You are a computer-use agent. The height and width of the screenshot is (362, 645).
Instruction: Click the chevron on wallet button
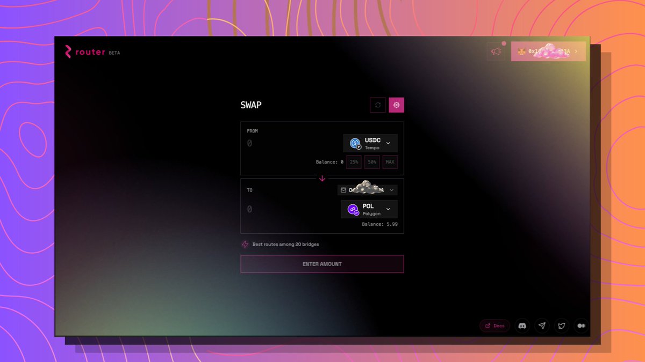(576, 51)
